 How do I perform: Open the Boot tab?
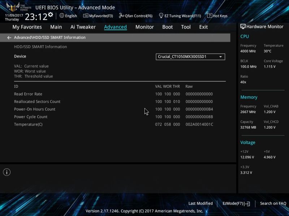(167, 27)
